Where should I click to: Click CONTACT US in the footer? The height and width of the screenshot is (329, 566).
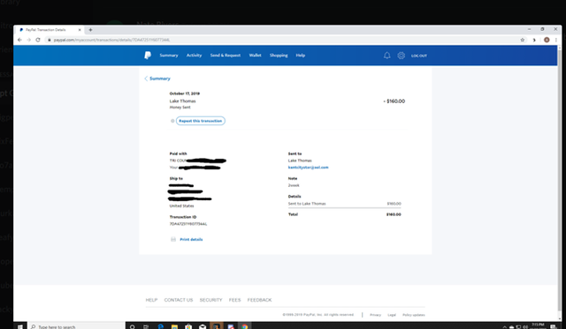coord(179,300)
